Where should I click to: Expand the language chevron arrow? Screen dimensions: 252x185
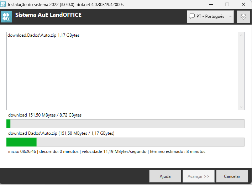[230, 16]
